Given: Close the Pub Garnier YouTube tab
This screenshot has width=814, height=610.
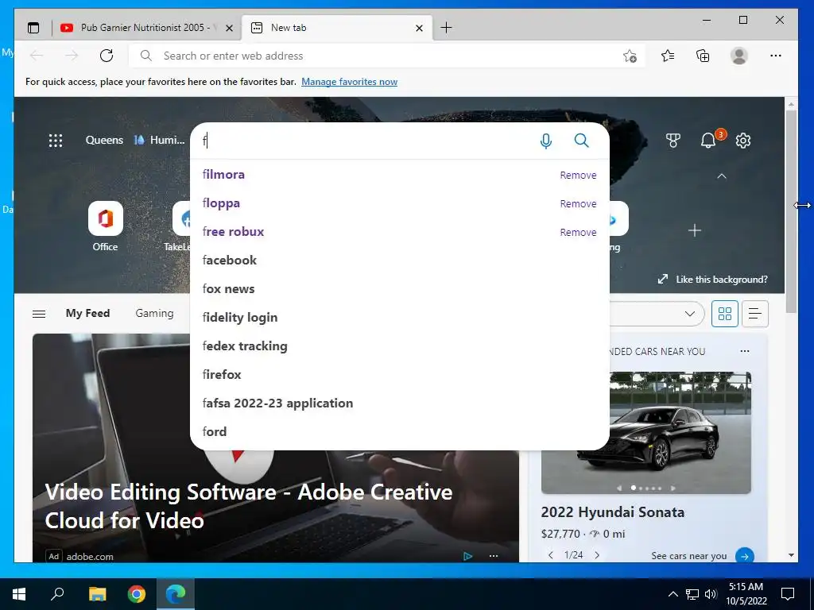Looking at the screenshot, I should tap(229, 28).
